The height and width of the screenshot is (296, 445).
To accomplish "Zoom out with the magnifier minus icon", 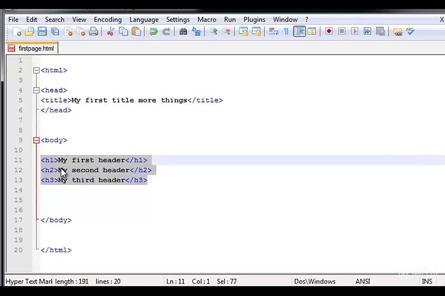I will [226, 31].
